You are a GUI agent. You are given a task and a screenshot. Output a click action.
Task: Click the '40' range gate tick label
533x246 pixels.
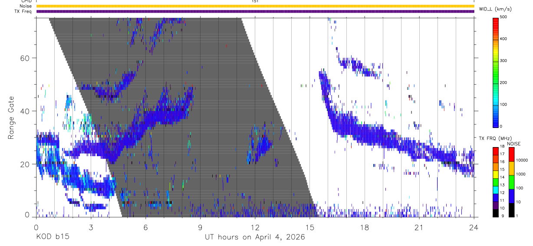tap(26, 111)
